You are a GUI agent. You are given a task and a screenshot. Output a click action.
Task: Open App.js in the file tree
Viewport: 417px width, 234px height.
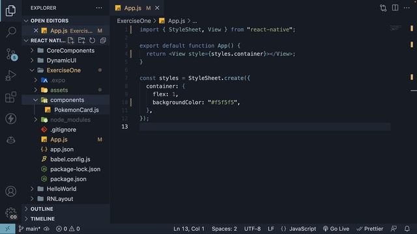(x=65, y=140)
